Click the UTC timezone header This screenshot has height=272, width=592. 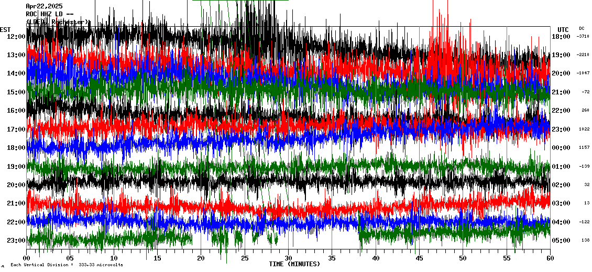tap(563, 29)
